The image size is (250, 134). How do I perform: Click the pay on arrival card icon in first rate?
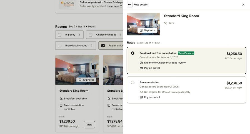click(141, 68)
